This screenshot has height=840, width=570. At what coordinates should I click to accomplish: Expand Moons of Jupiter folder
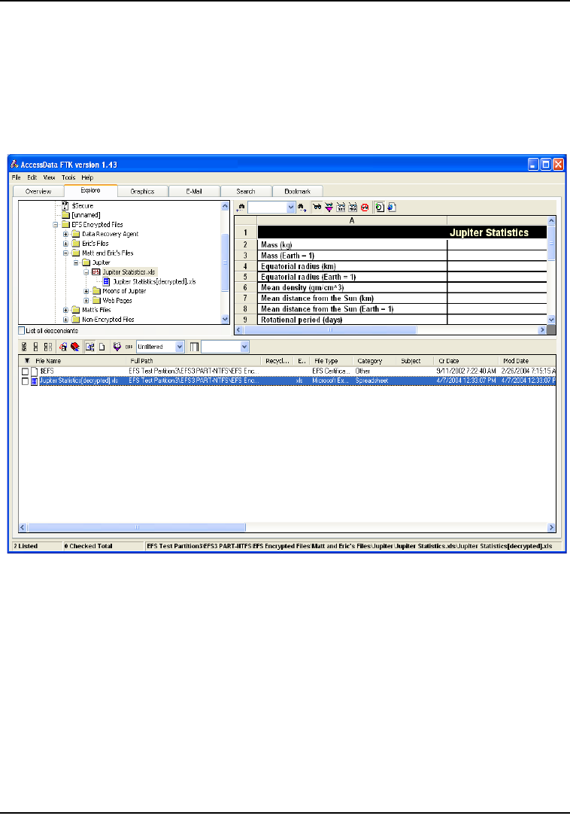pos(86,292)
